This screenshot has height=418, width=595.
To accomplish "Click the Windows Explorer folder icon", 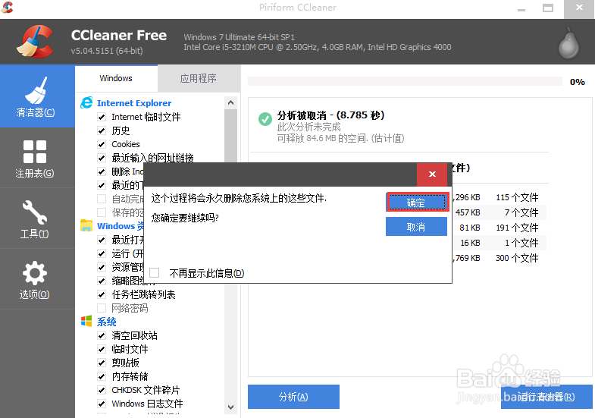I will point(86,225).
